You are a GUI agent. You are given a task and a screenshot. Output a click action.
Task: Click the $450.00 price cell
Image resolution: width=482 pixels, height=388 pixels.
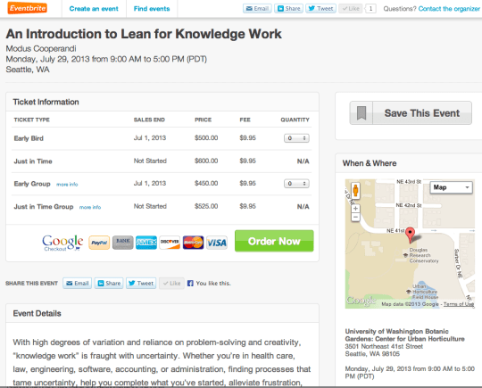tap(206, 184)
